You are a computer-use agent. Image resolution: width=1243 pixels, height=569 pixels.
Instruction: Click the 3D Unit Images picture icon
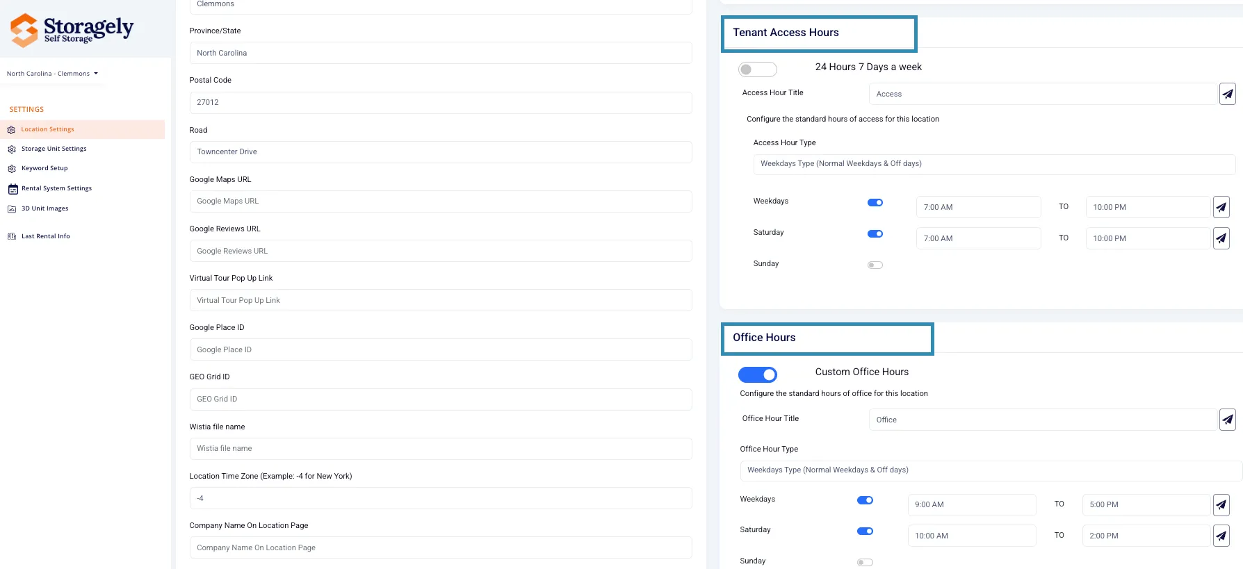[12, 209]
